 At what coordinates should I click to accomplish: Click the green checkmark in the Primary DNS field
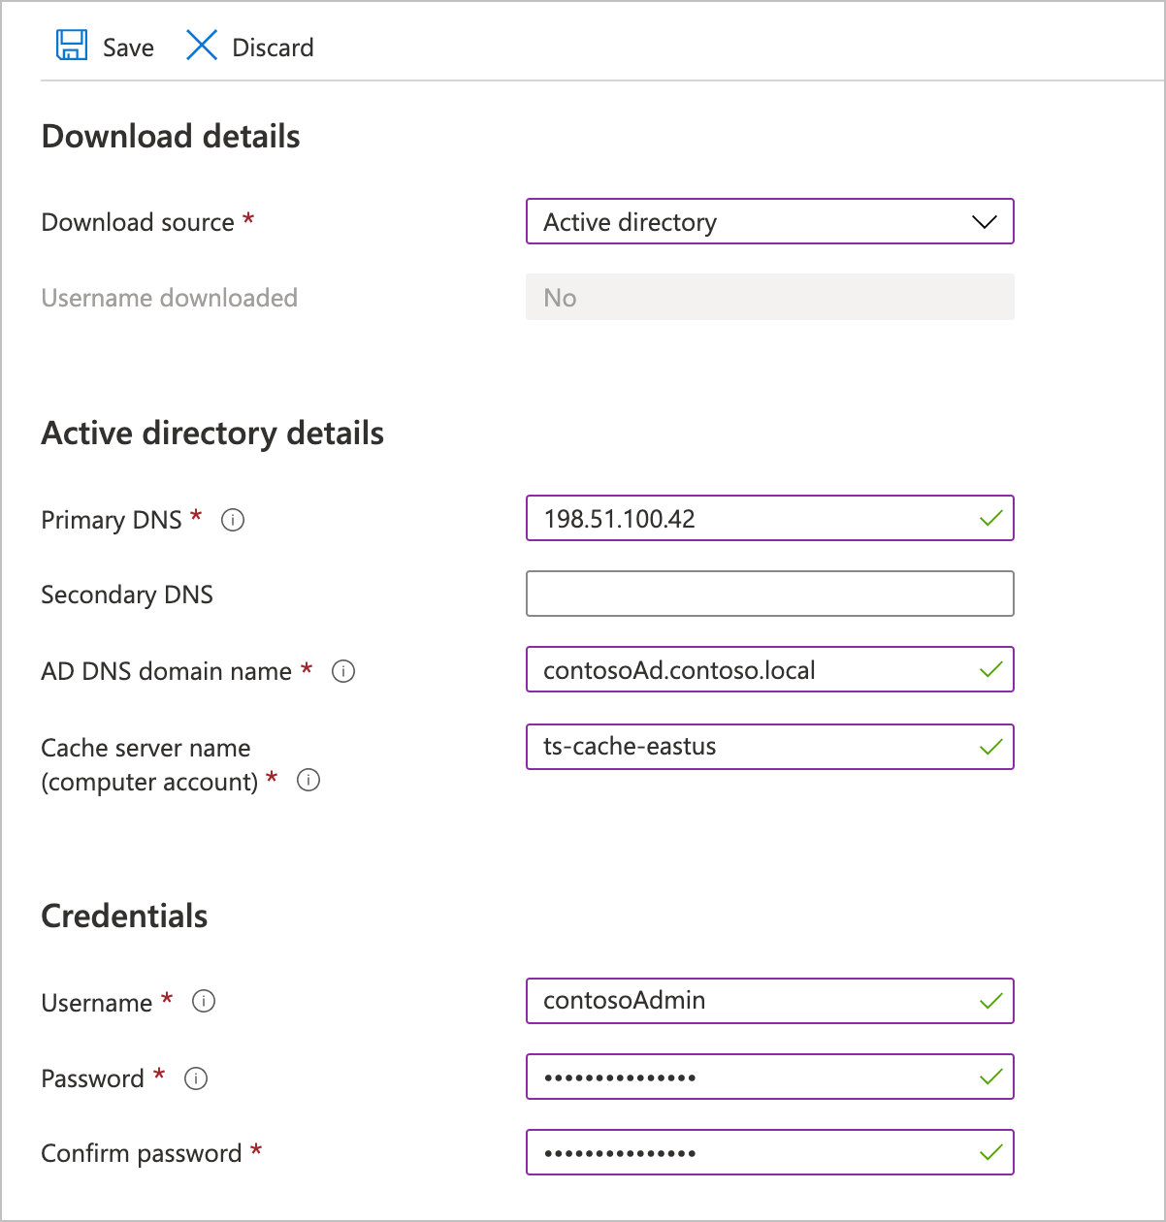(990, 518)
